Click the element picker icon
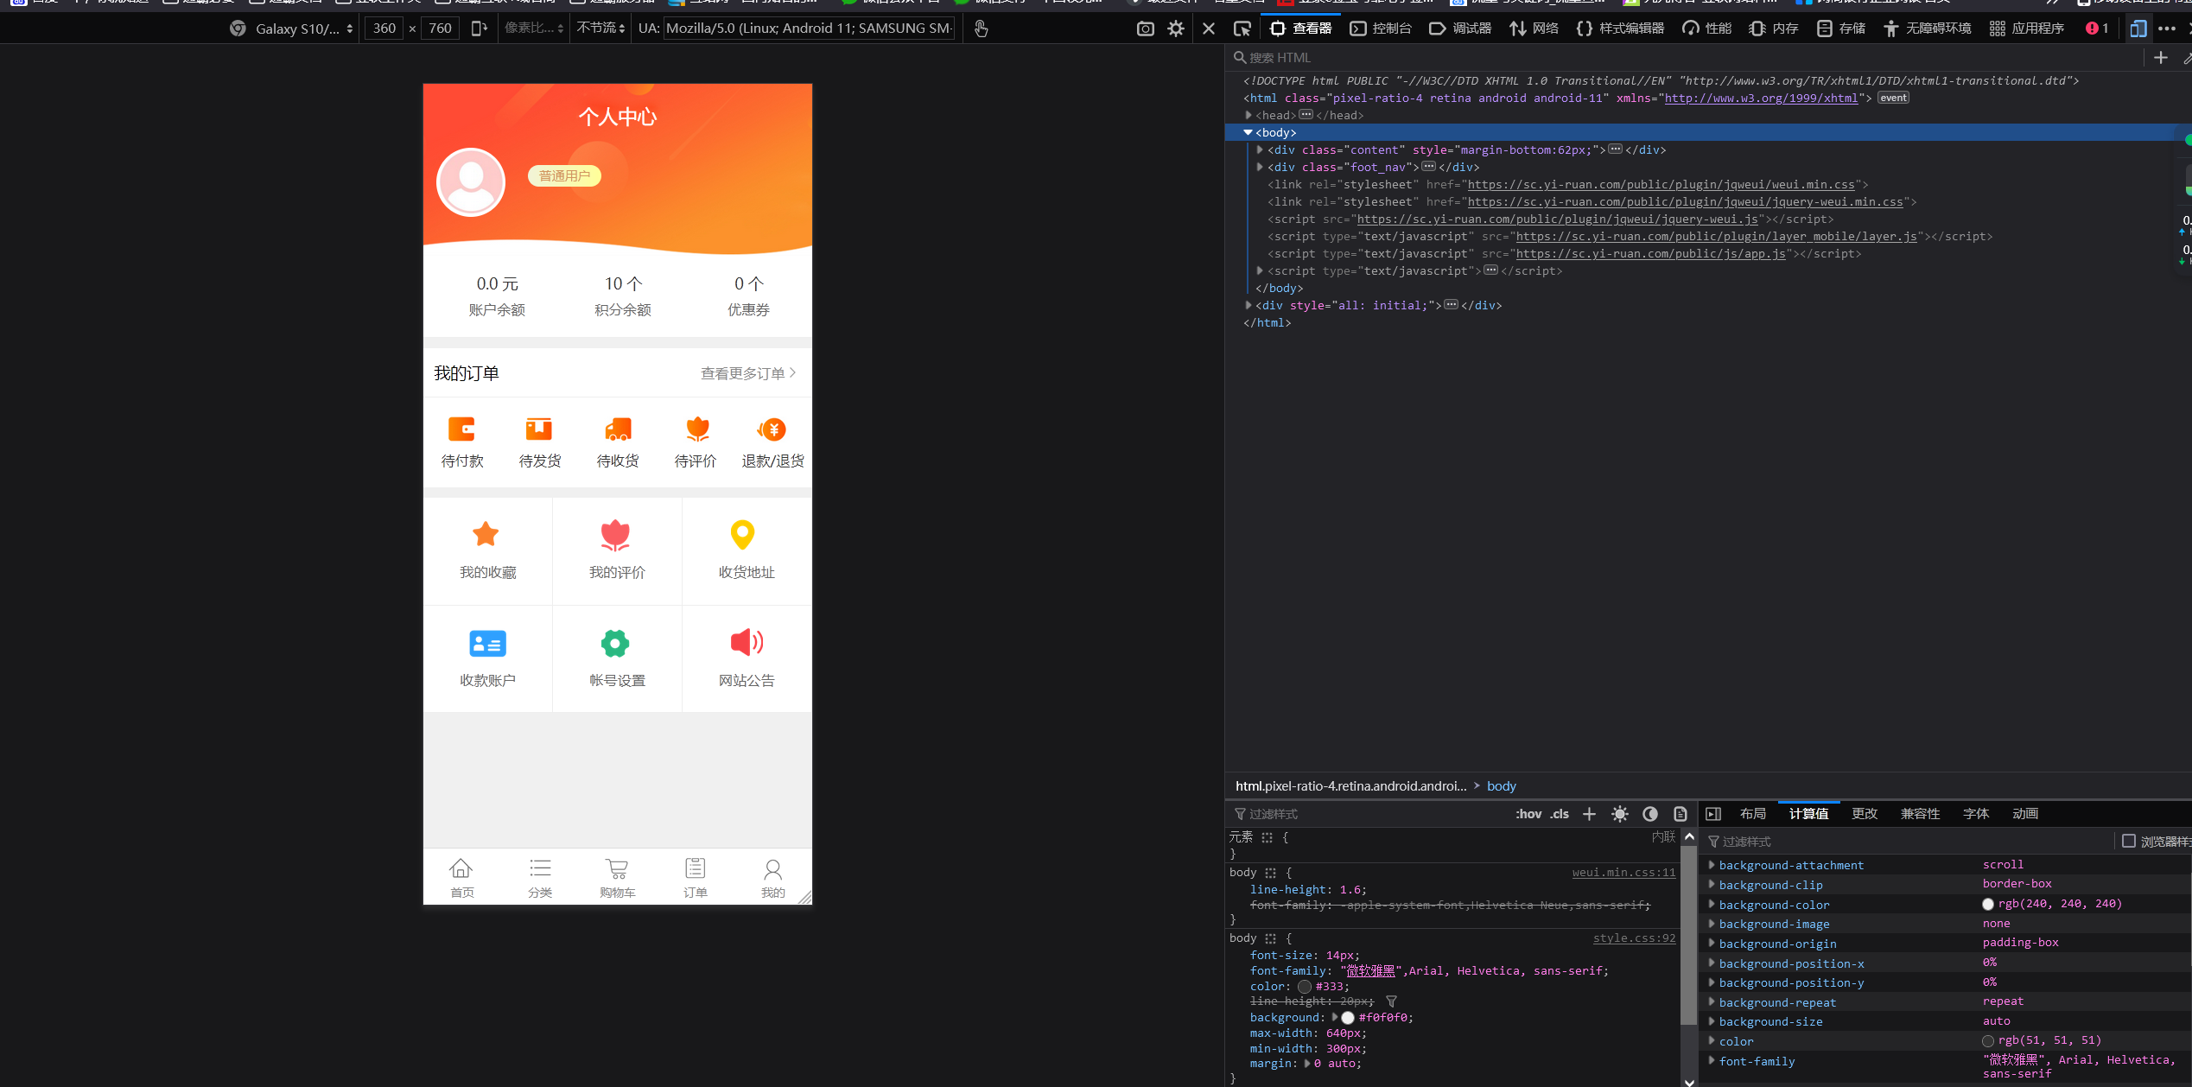 [x=1242, y=29]
